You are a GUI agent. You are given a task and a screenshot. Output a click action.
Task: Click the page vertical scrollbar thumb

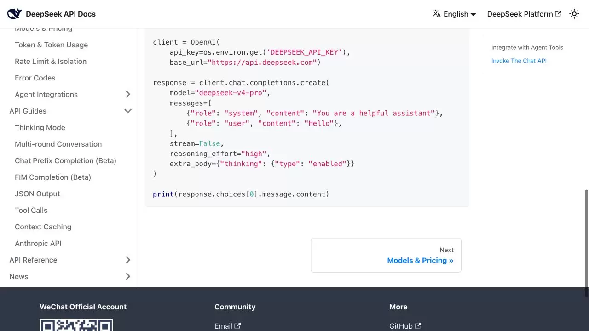tap(586, 243)
